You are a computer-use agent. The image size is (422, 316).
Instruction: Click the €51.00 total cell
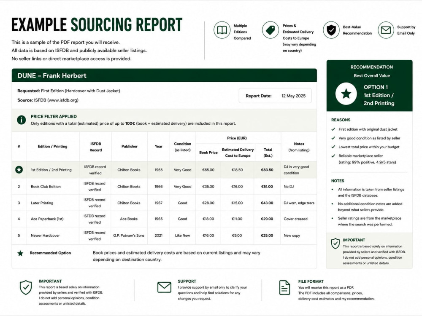(267, 187)
